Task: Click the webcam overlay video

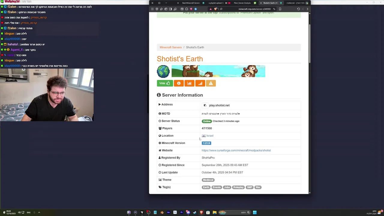Action: (47, 95)
